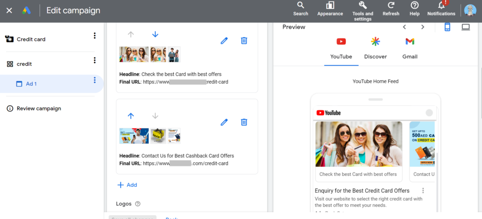The image size is (482, 219).
Task: Show the next preview with right chevron
Action: (x=423, y=27)
